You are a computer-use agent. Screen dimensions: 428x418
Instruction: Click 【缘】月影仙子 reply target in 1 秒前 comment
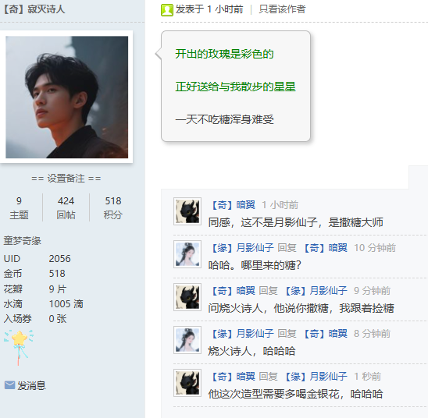click(x=316, y=376)
